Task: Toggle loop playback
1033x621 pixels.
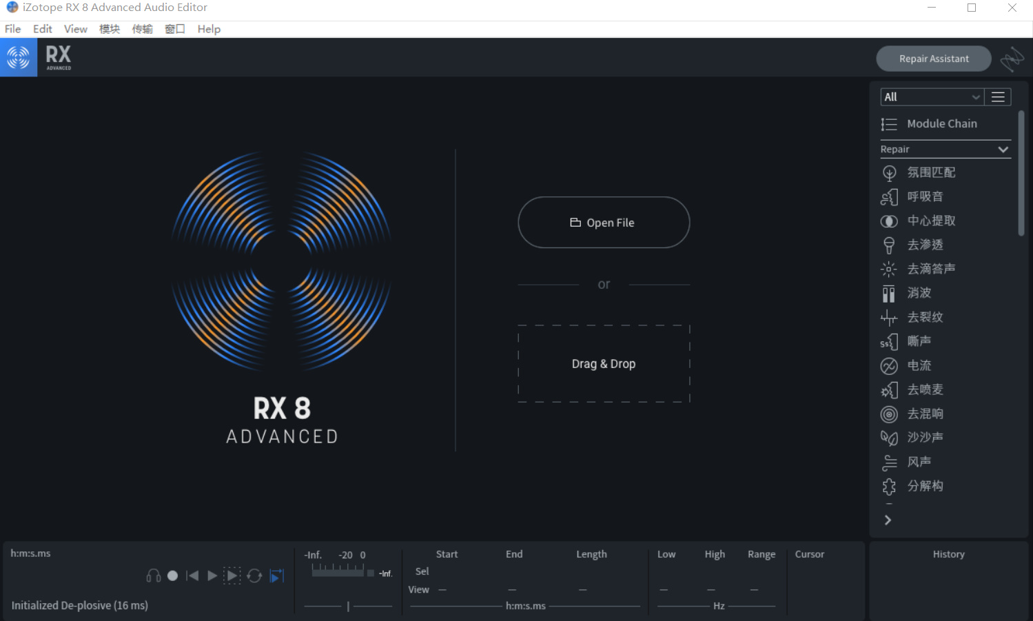Action: pyautogui.click(x=254, y=576)
